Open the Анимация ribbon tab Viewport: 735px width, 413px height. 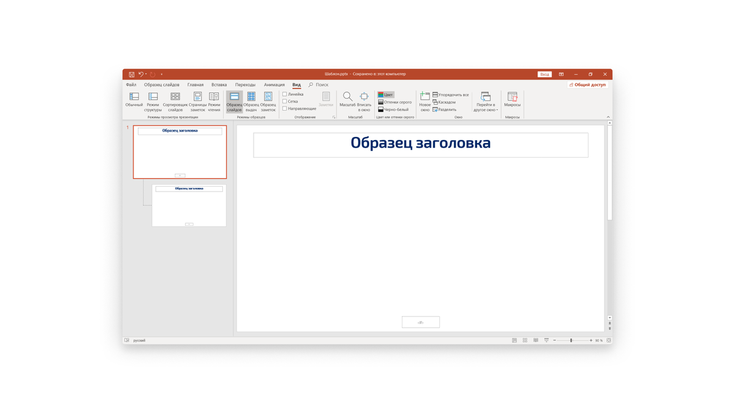point(274,85)
